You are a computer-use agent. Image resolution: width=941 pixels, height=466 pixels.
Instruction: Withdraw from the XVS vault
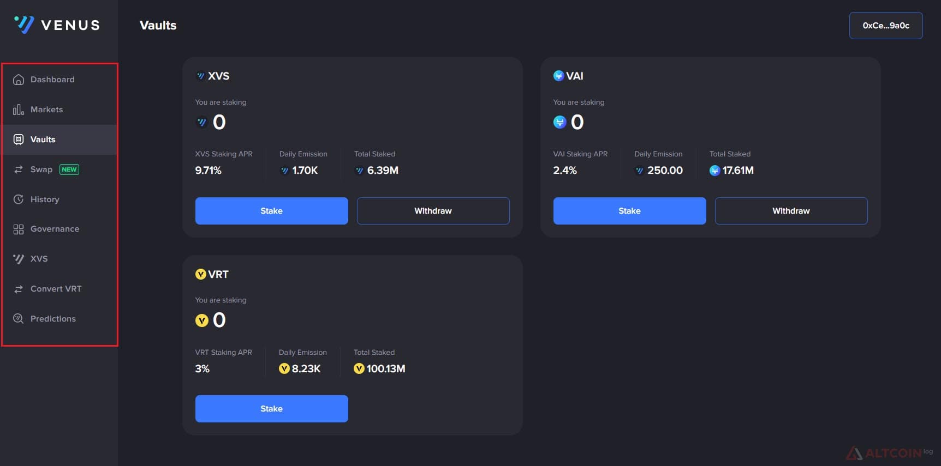click(x=433, y=211)
